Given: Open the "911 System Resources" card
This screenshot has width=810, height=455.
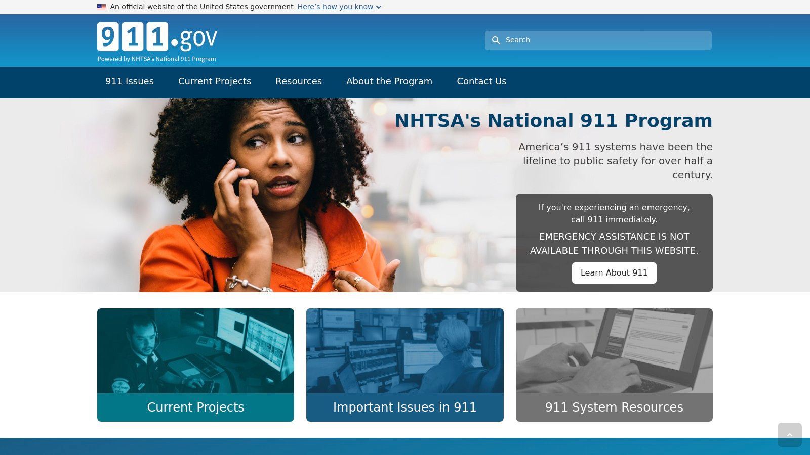Looking at the screenshot, I should (614, 407).
